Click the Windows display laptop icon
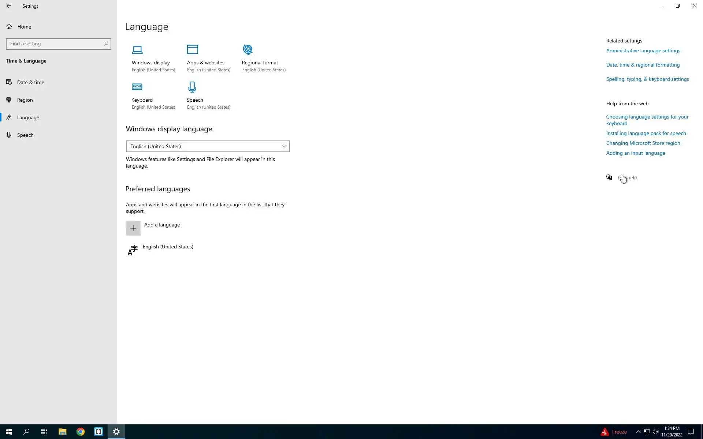The image size is (703, 439). point(137,50)
